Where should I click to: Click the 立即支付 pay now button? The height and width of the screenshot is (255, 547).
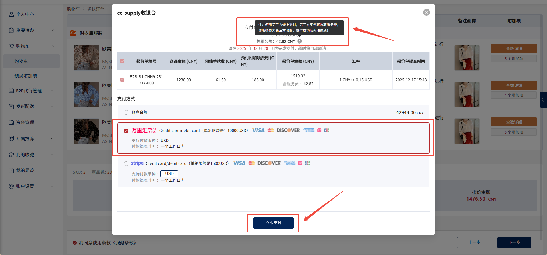[273, 223]
